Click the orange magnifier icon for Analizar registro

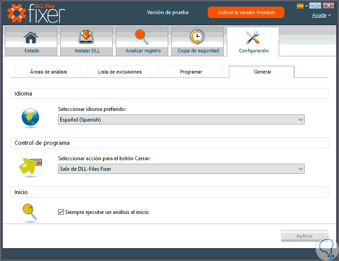click(142, 37)
